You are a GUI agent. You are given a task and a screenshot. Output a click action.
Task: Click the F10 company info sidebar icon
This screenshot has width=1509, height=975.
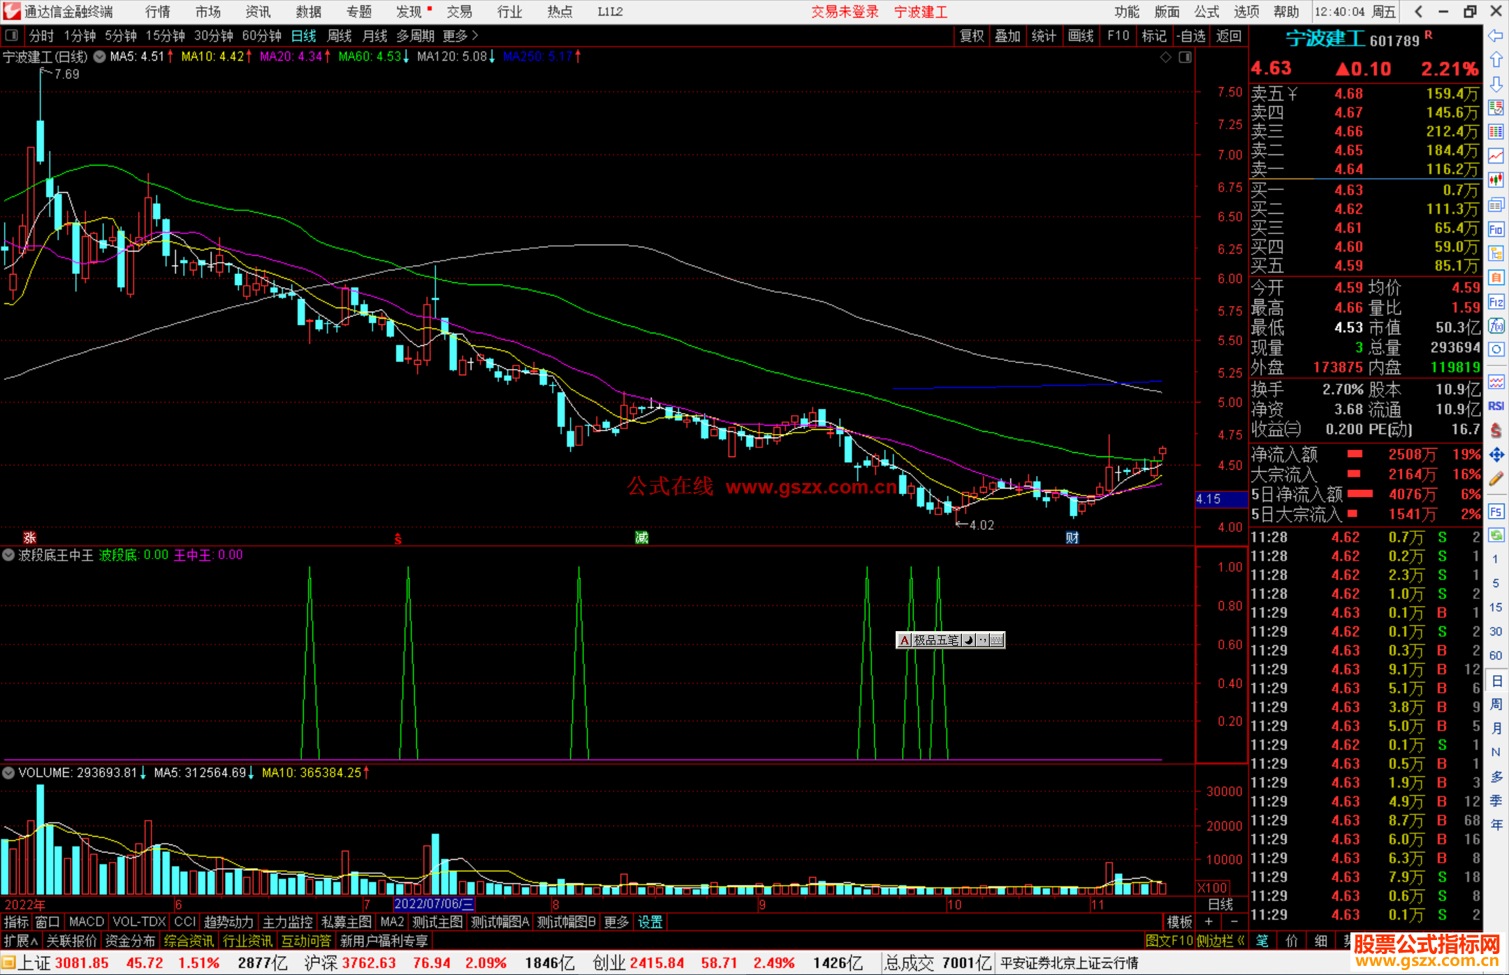tap(1496, 229)
